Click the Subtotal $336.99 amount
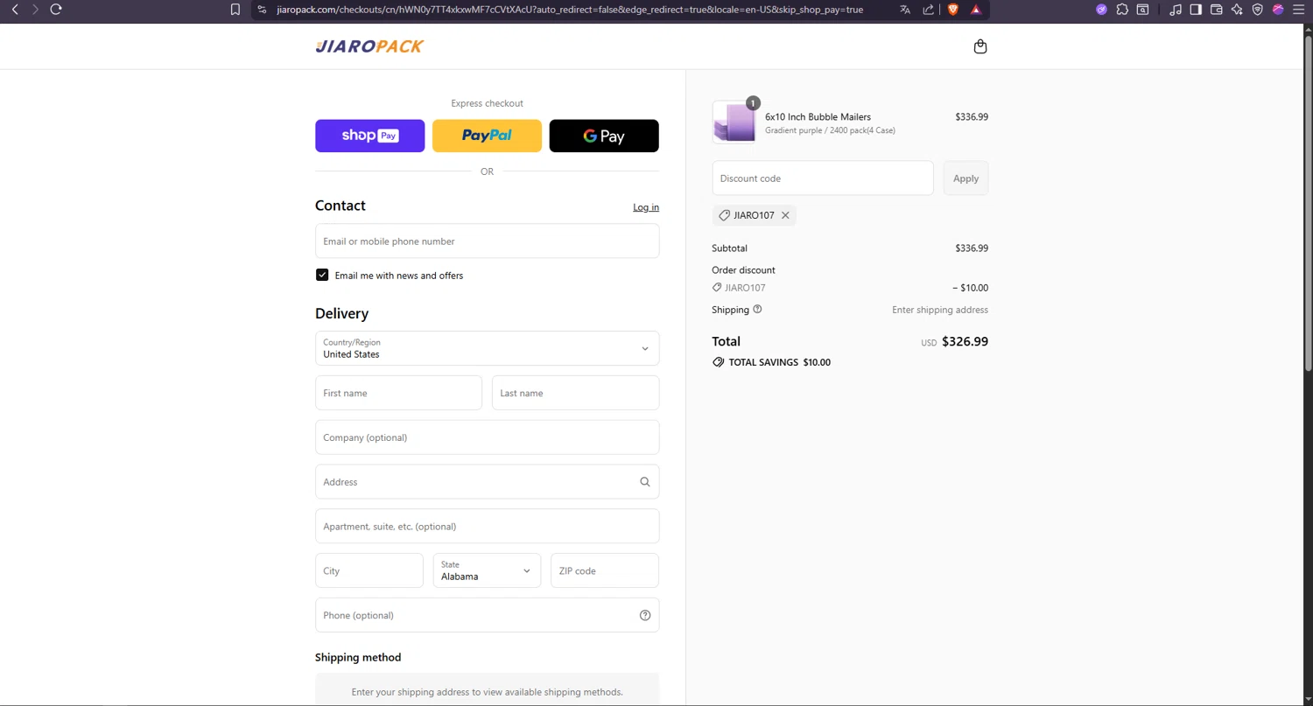Viewport: 1313px width, 706px height. point(972,248)
